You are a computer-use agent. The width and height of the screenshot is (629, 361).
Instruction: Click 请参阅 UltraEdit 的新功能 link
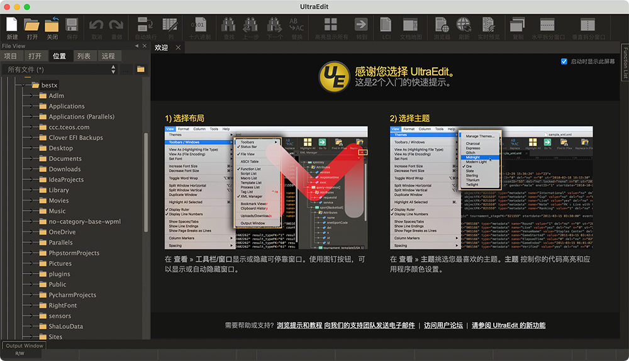509,325
